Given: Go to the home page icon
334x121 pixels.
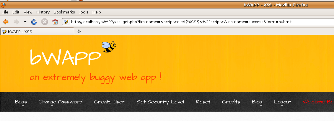Looking at the screenshot, I should click(56, 22).
